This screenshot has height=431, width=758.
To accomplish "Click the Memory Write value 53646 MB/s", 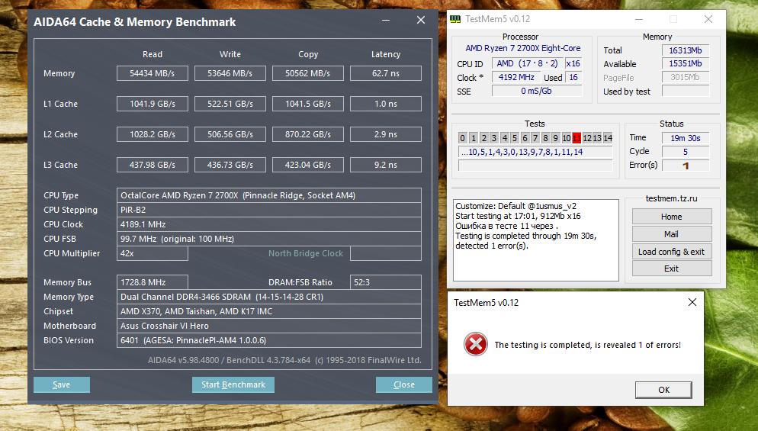I will coord(230,73).
